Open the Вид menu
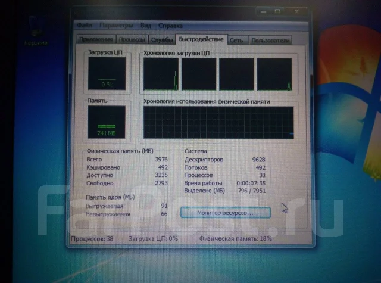 point(145,25)
